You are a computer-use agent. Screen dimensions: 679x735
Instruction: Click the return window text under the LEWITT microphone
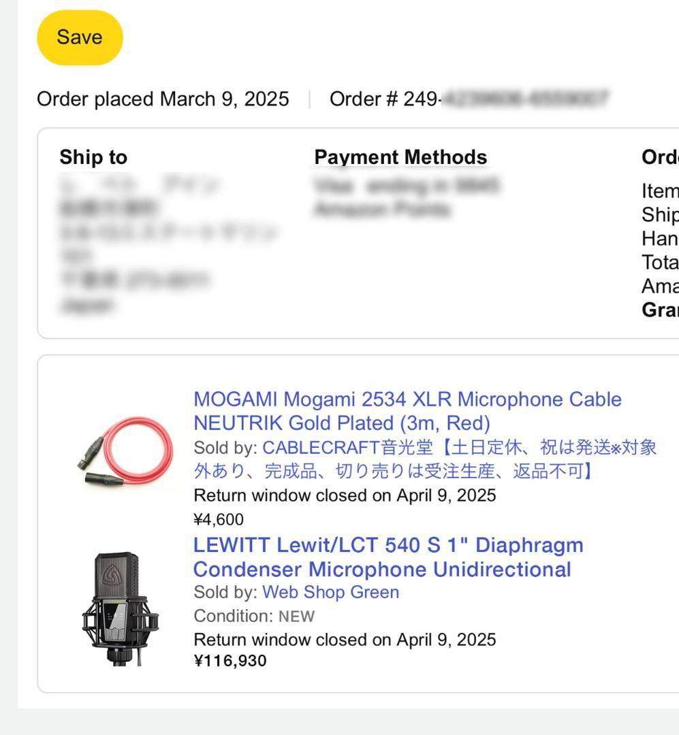pyautogui.click(x=345, y=639)
